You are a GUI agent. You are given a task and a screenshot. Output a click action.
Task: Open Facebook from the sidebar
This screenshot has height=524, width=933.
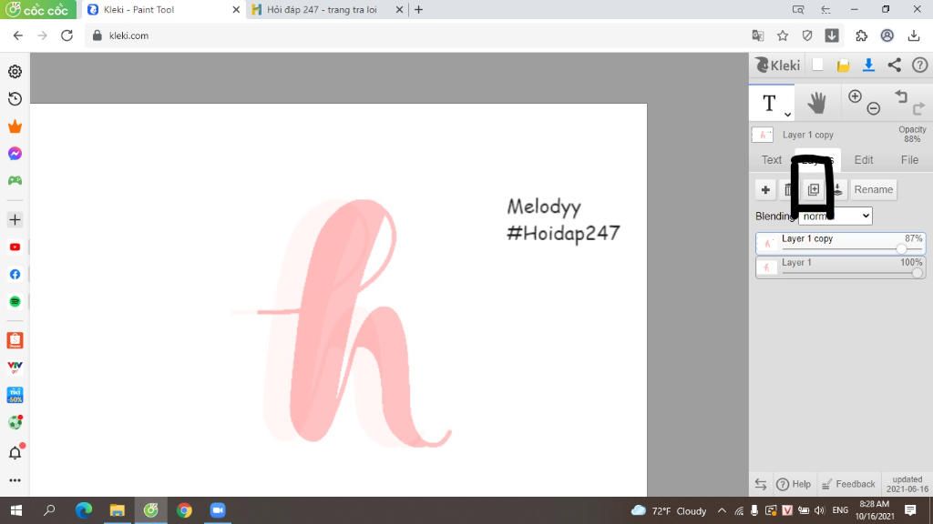[x=15, y=275]
